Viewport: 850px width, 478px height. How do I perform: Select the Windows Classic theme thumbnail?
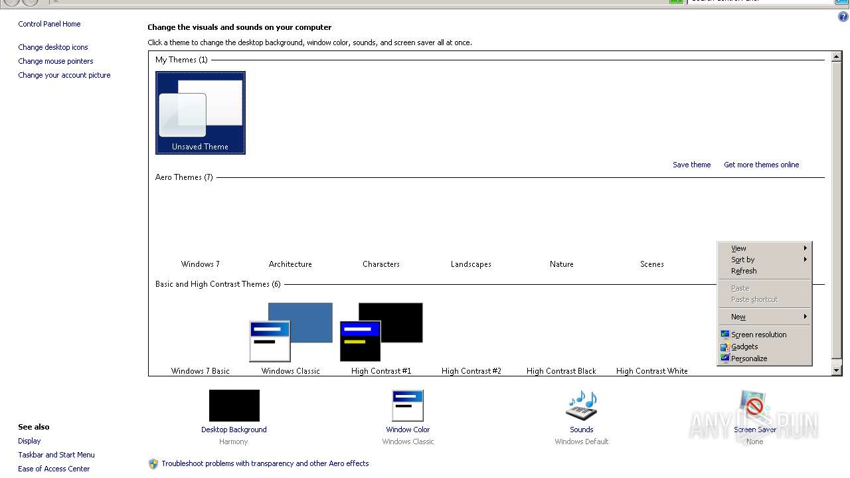tap(291, 333)
